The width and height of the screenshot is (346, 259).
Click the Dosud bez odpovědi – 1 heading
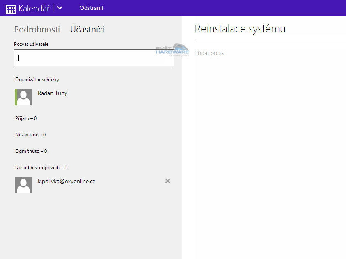(41, 168)
